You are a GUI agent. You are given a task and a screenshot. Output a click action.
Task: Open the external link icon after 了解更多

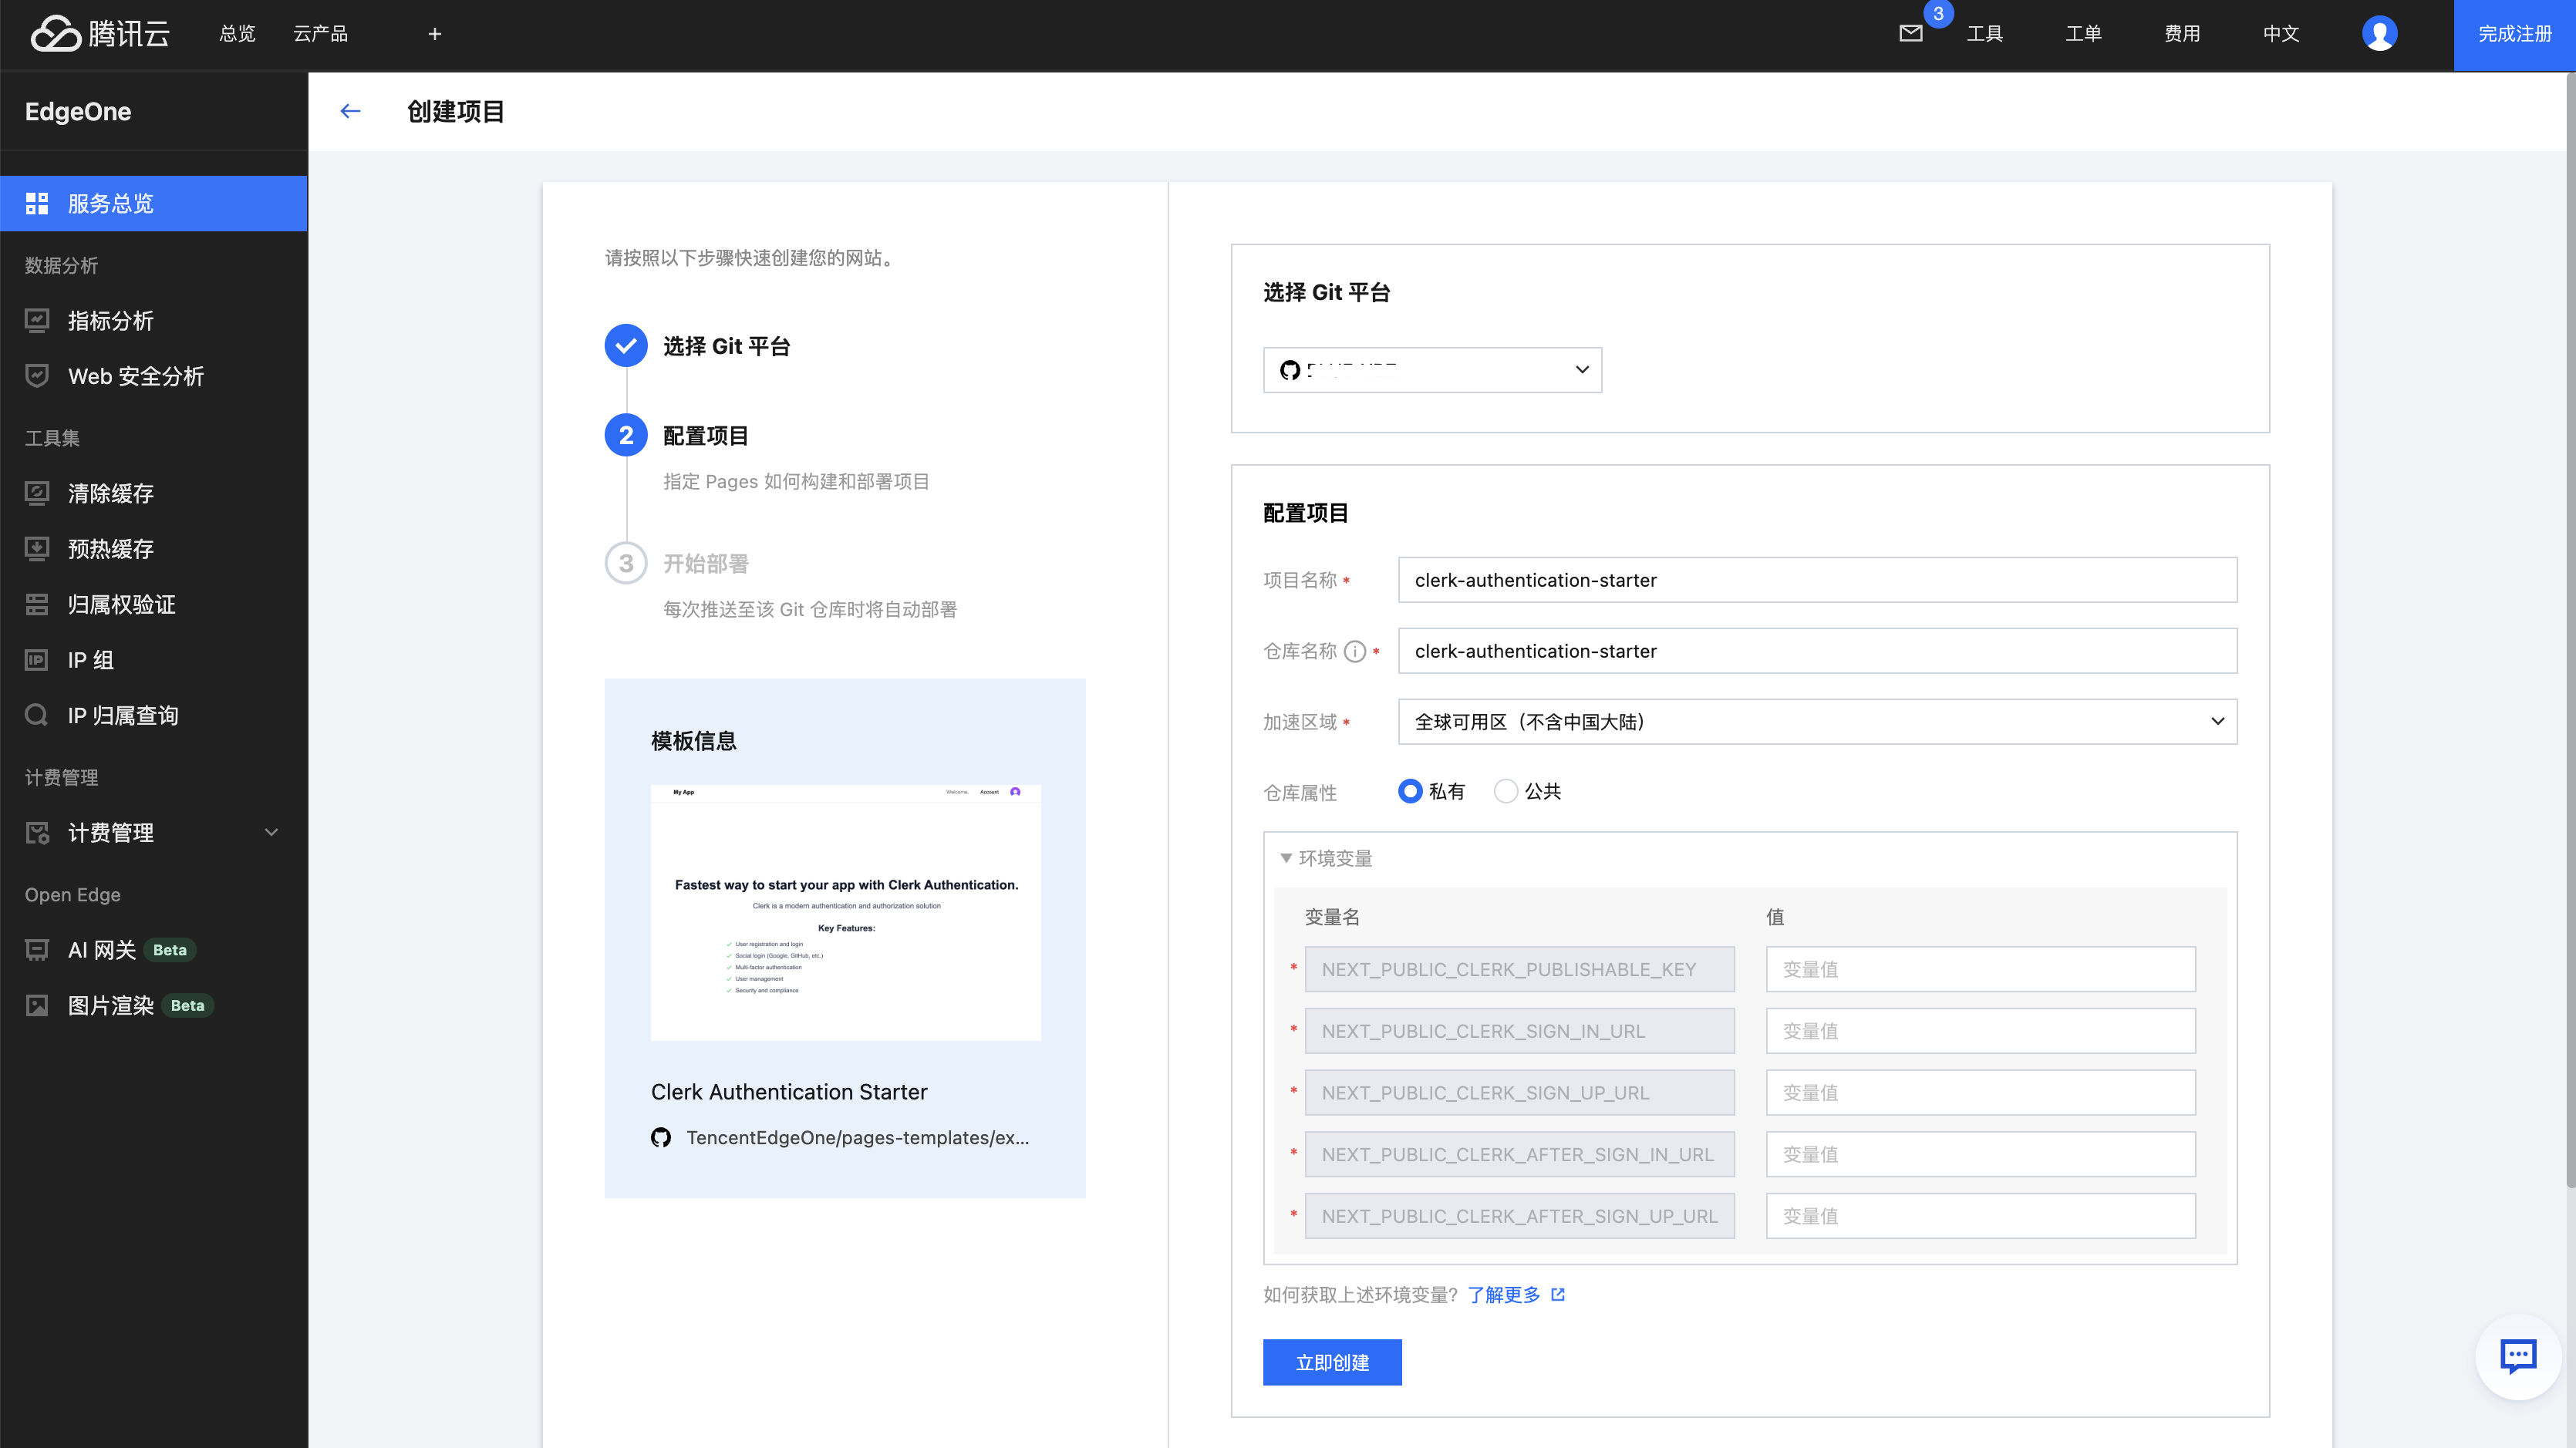pos(1558,1294)
